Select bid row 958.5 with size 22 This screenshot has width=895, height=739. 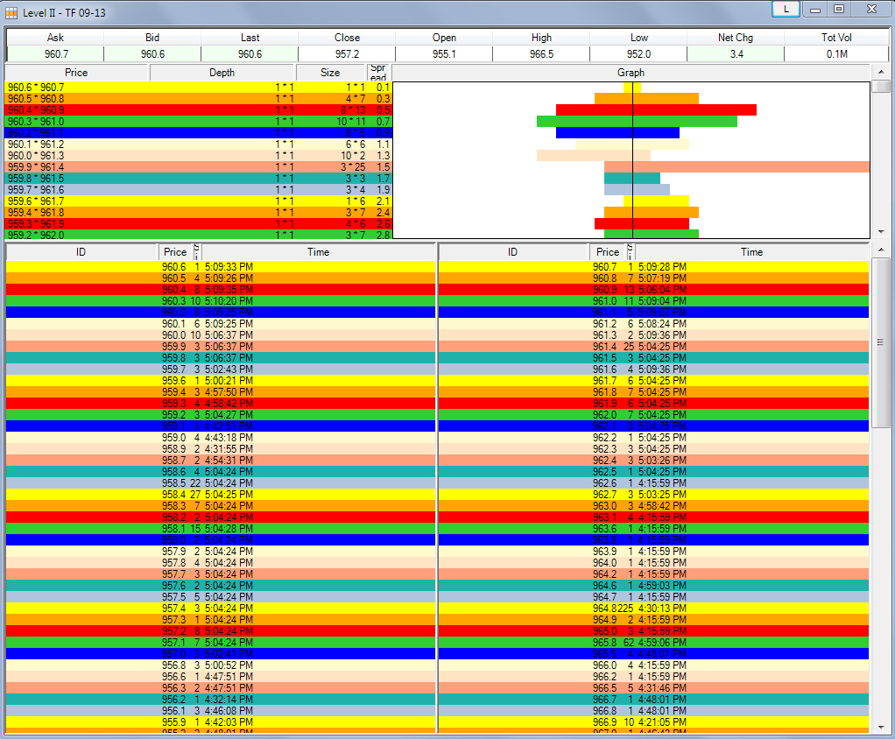click(x=221, y=483)
